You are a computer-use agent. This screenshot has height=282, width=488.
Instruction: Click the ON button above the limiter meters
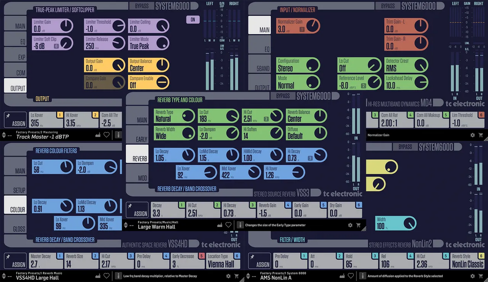[193, 20]
